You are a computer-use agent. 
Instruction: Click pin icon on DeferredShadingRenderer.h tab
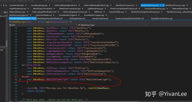[x=79, y=5]
